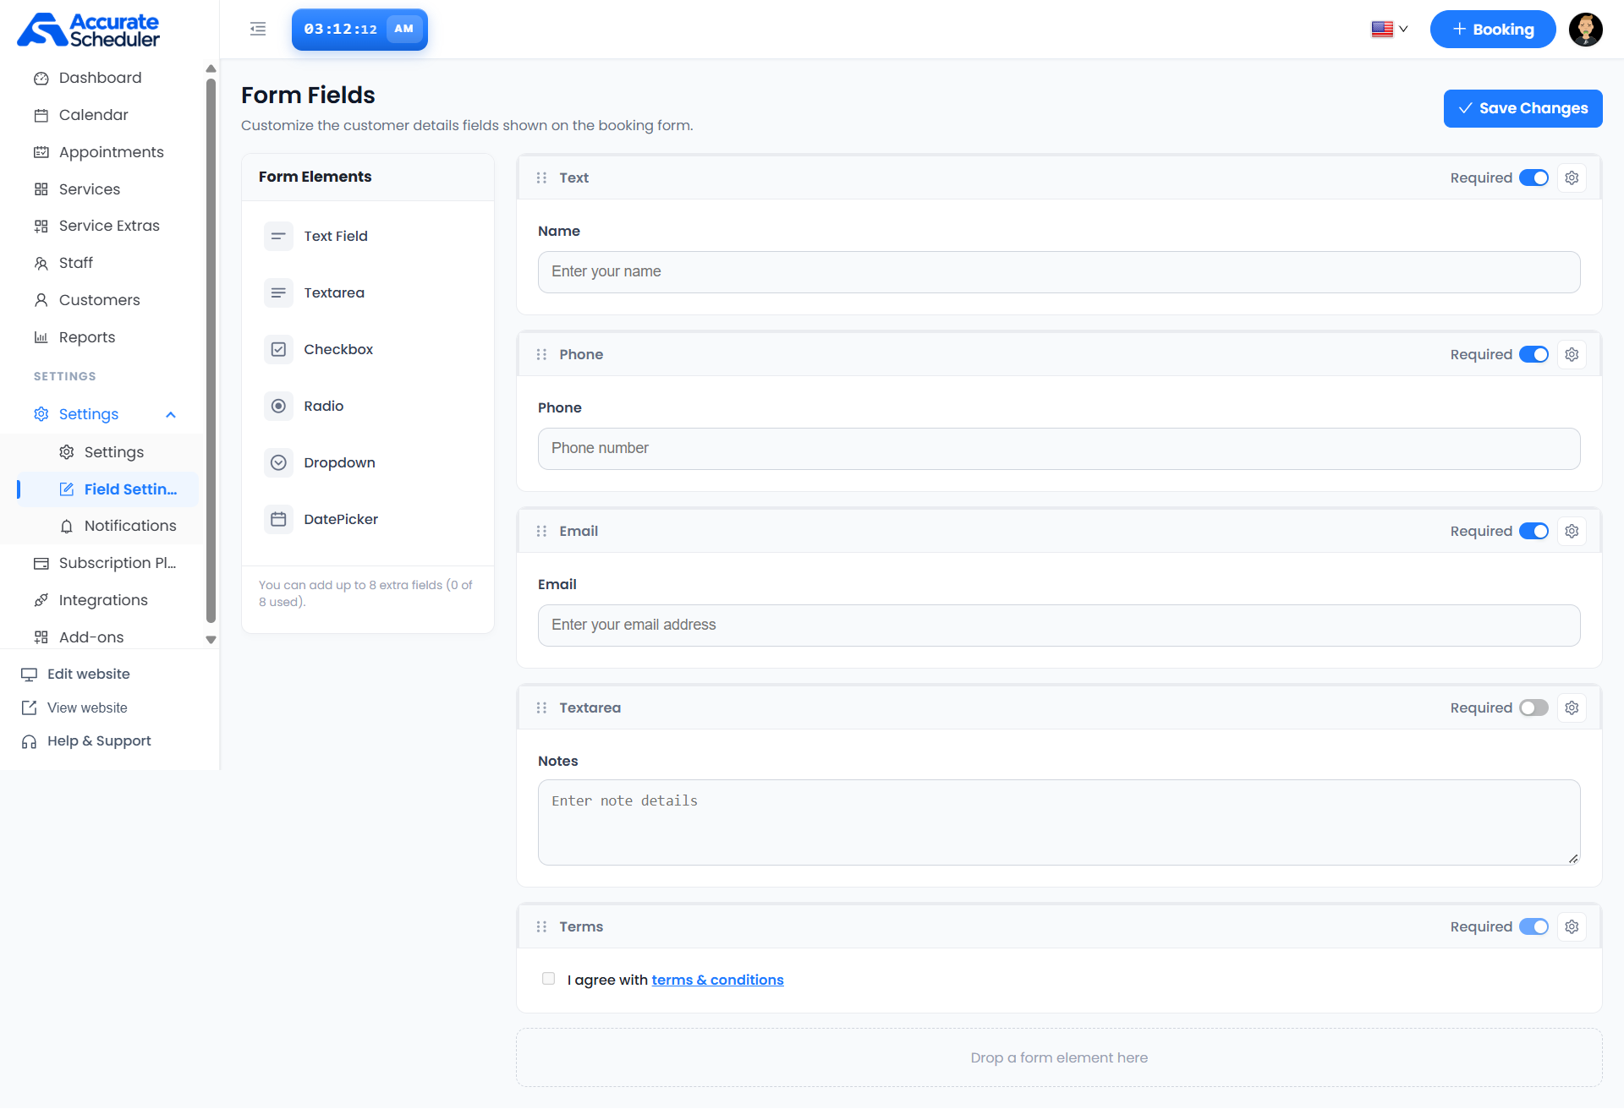Toggle Required switch for Email field

point(1533,531)
